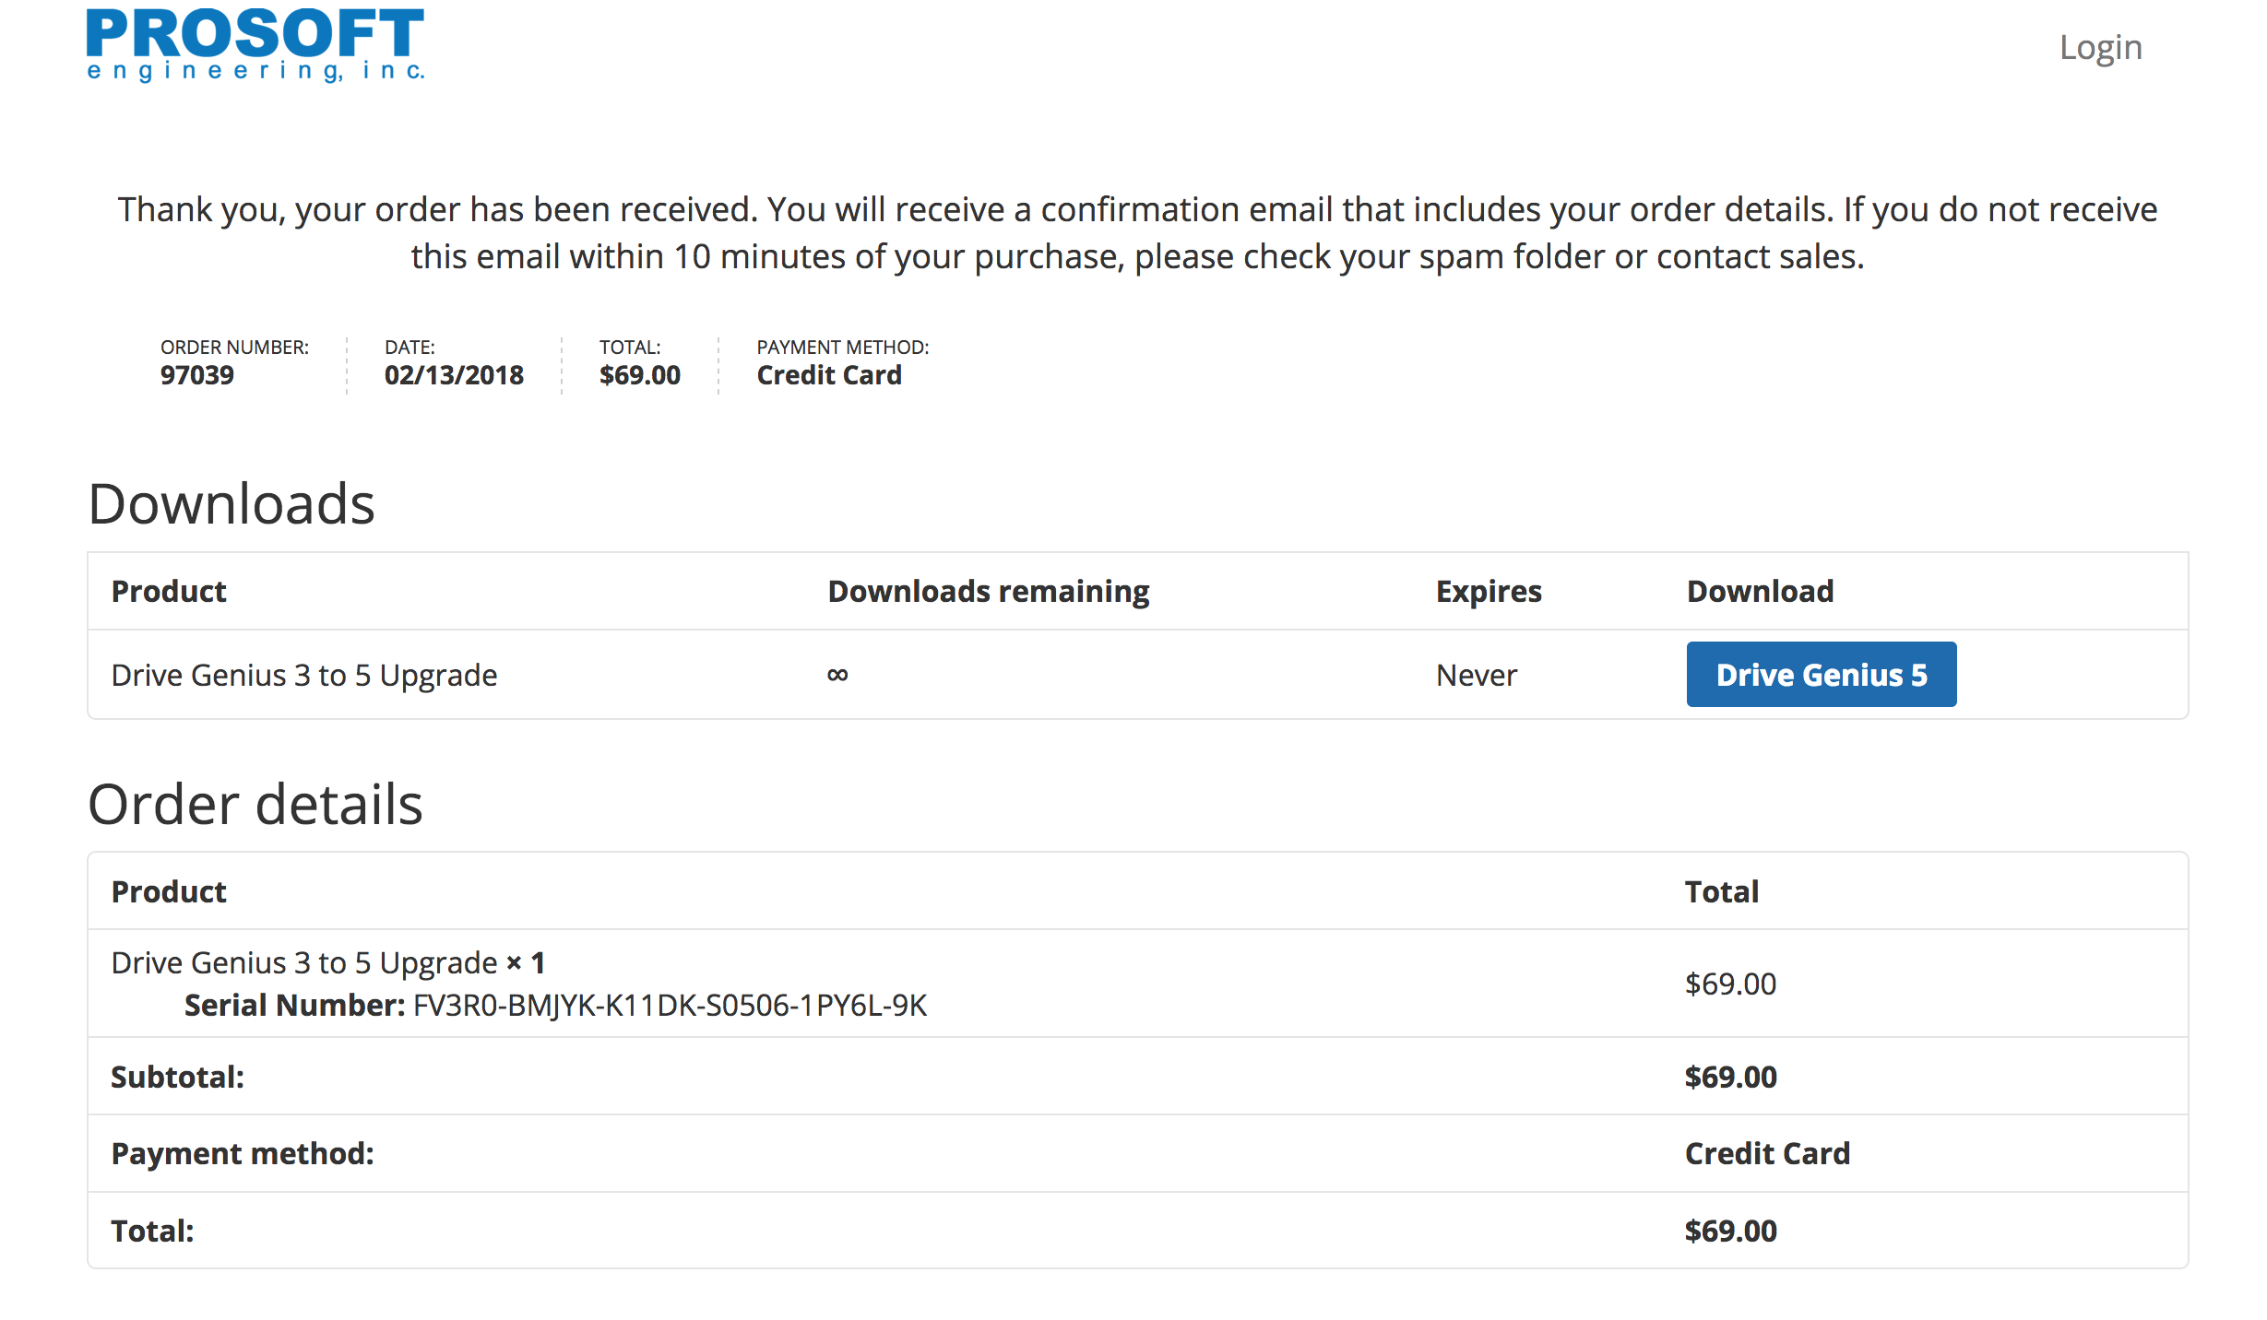Click Drive Genius 3 to 5 Upgrade in Downloads table

[x=304, y=676]
